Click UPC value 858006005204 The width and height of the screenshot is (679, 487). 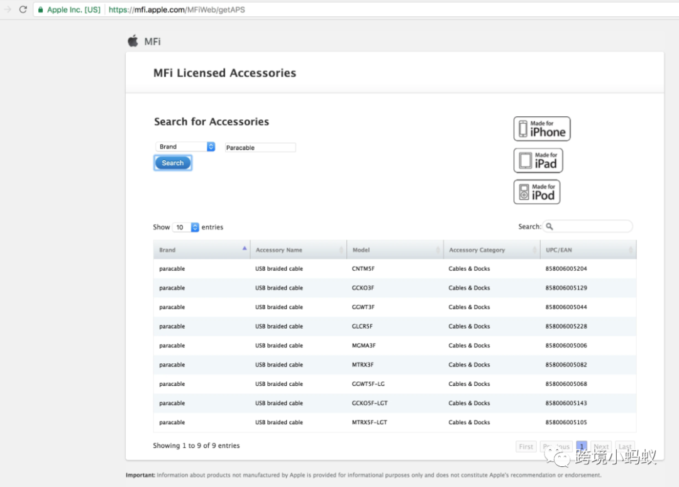[566, 269]
